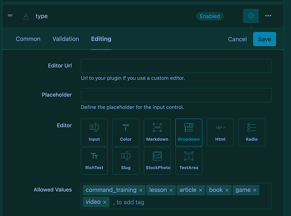291x216 pixels.
Task: Remove the video tag
Action: [x=105, y=202]
